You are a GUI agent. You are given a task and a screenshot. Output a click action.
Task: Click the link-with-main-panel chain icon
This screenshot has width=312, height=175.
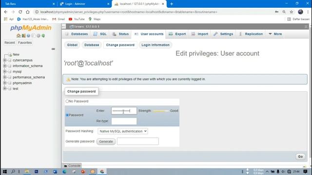point(53,49)
